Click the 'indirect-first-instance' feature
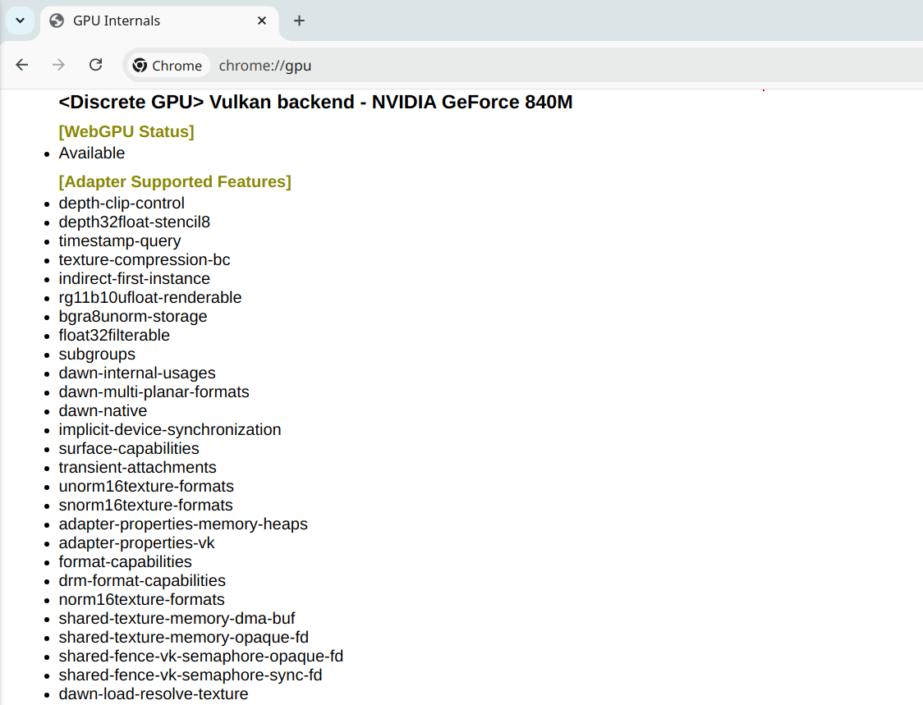 [x=134, y=278]
